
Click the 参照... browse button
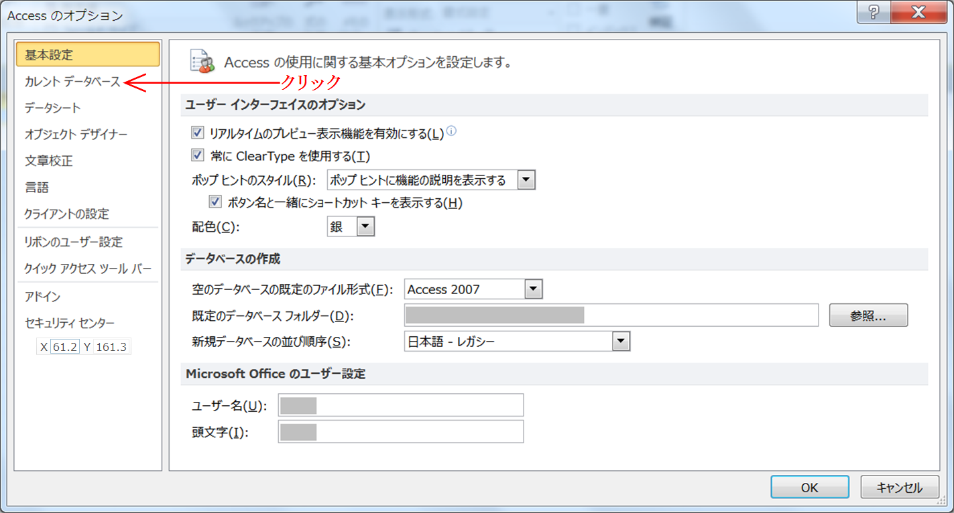point(868,315)
